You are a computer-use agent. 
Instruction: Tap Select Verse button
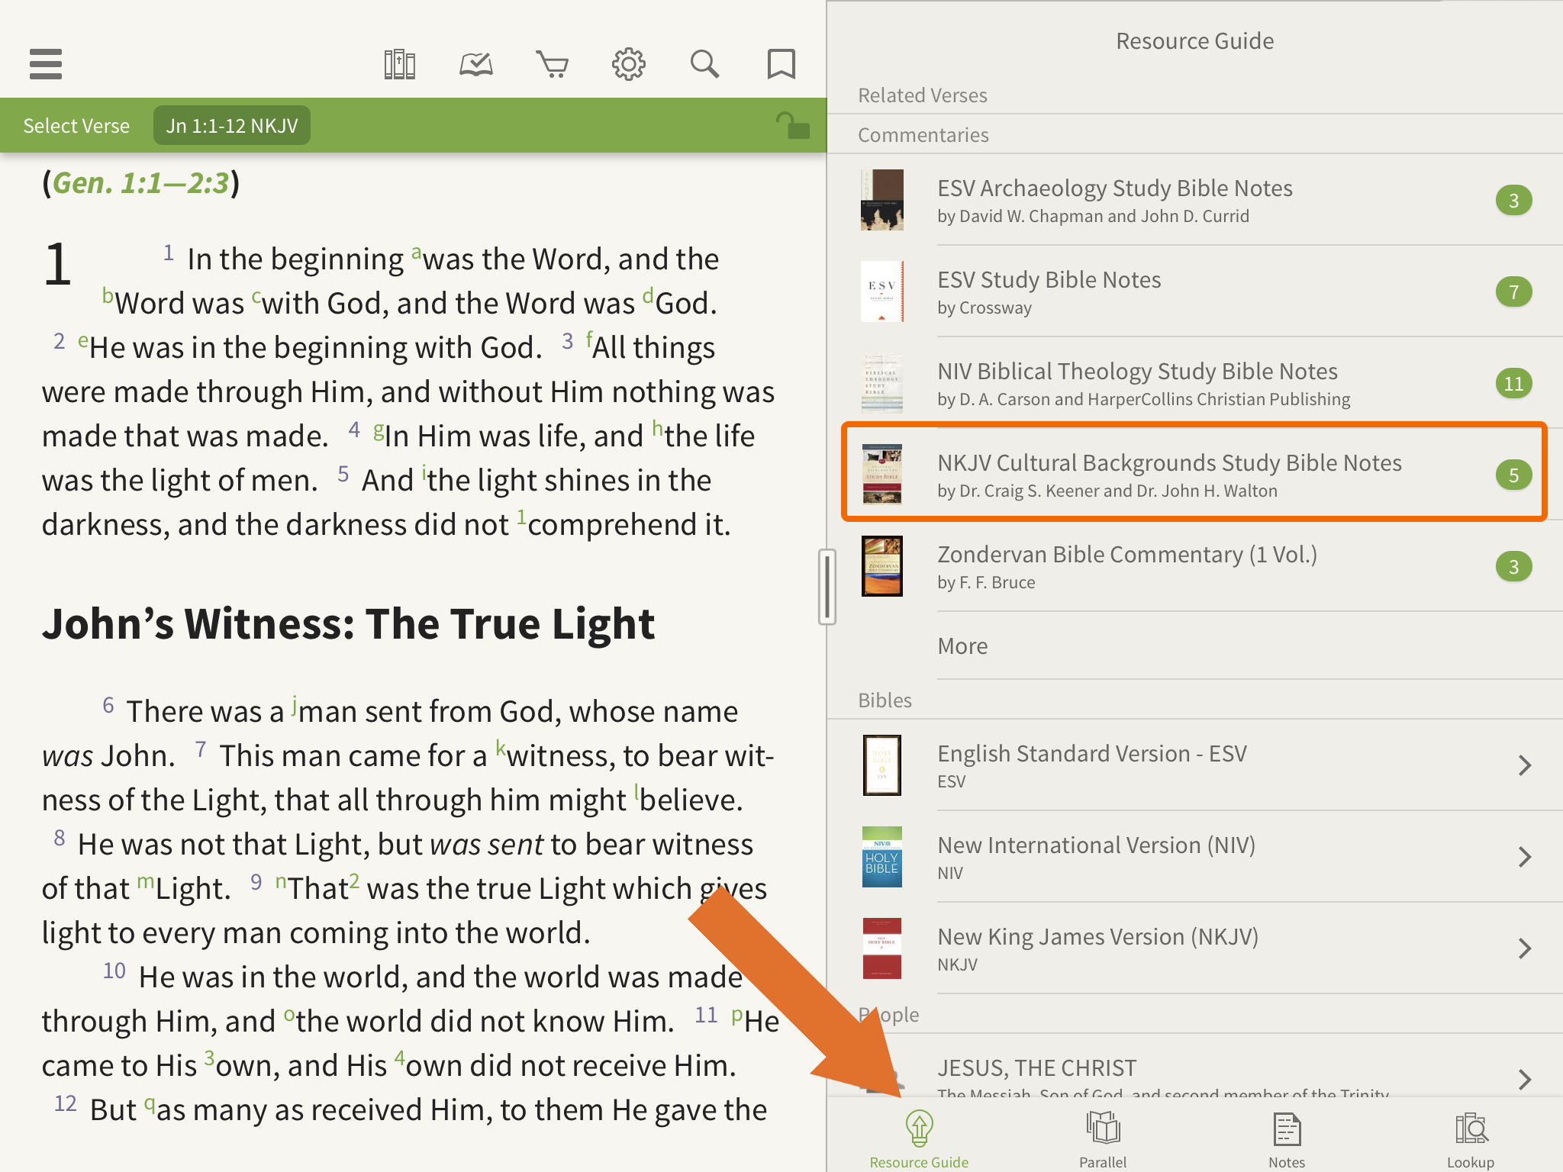(x=76, y=126)
